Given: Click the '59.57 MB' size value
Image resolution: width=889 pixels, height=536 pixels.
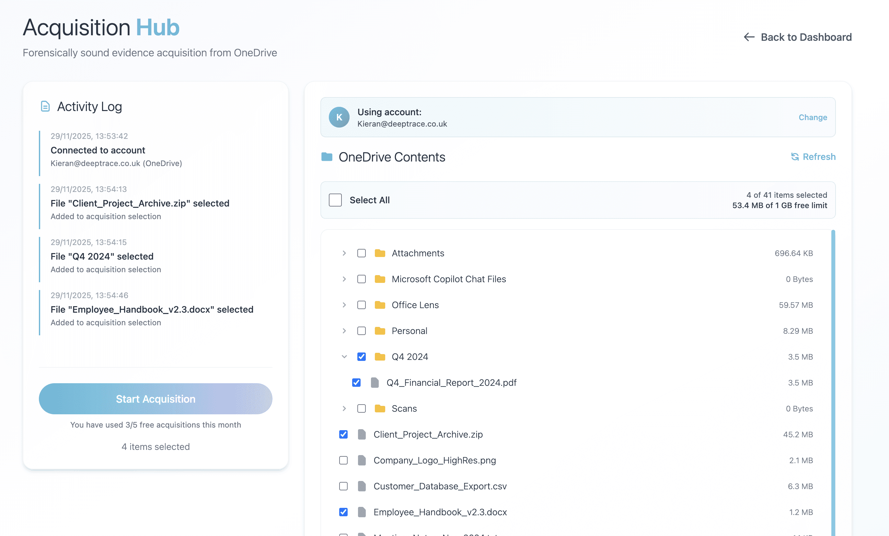Looking at the screenshot, I should click(x=796, y=305).
